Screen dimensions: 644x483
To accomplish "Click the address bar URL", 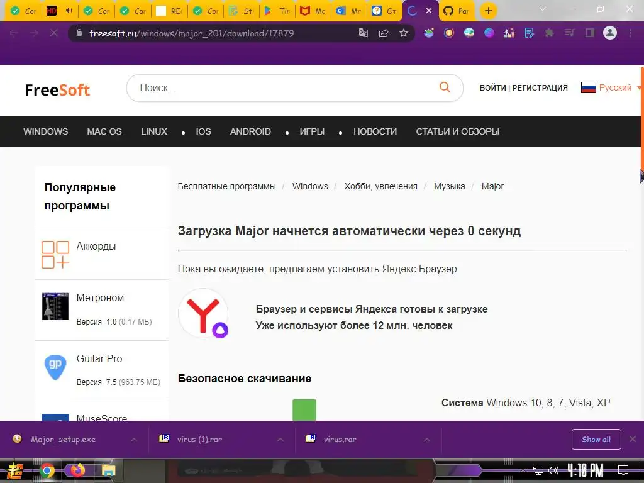I will [192, 33].
